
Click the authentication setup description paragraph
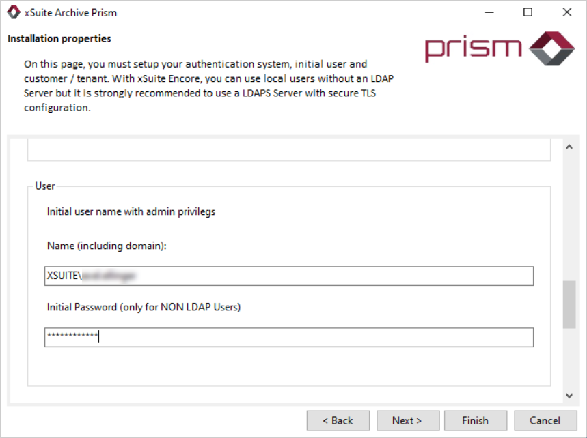pyautogui.click(x=205, y=85)
